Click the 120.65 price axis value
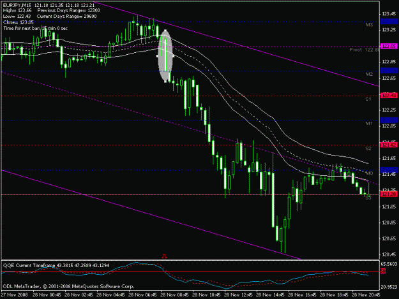Viewport: 399px width, 299px height. coord(389,239)
